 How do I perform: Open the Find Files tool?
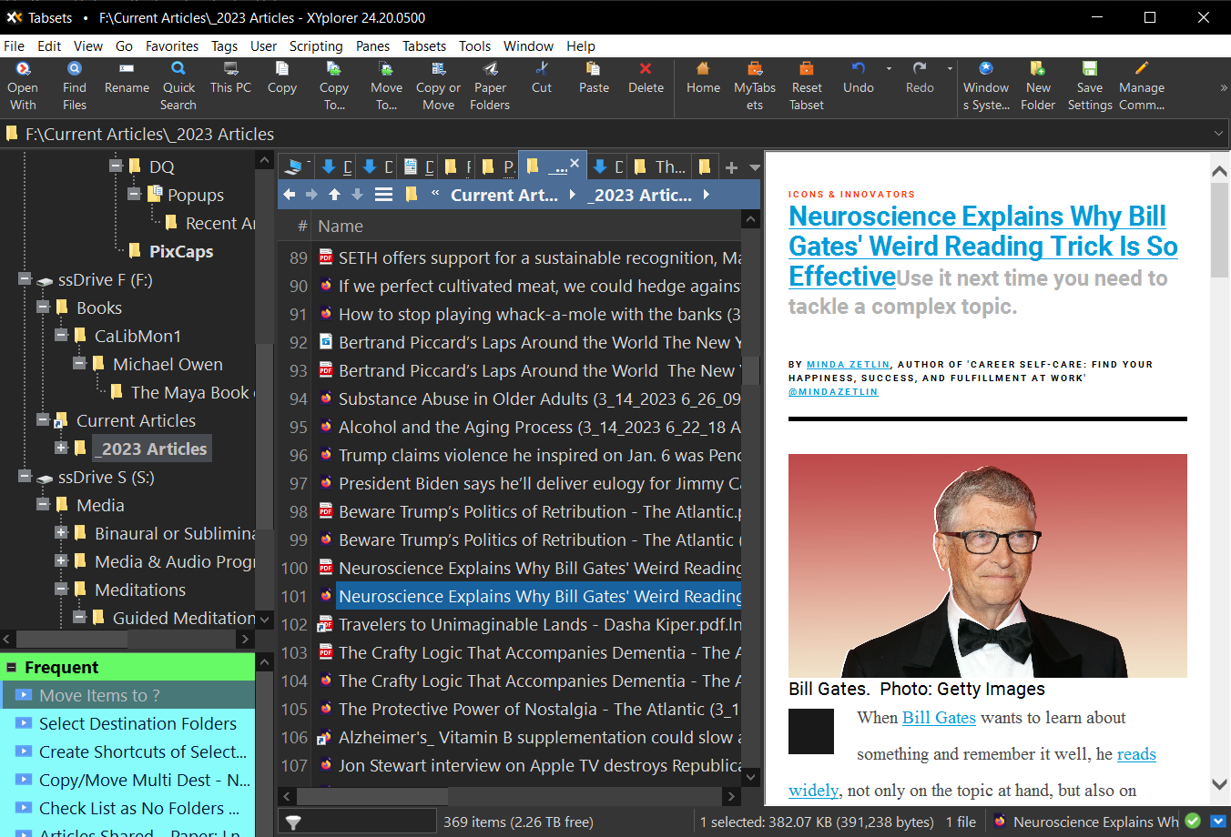pos(75,68)
